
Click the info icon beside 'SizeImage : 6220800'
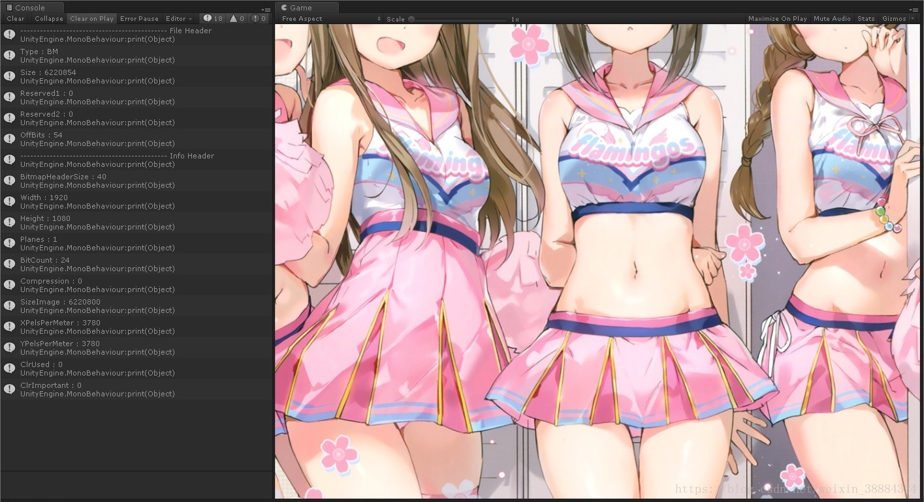9,306
